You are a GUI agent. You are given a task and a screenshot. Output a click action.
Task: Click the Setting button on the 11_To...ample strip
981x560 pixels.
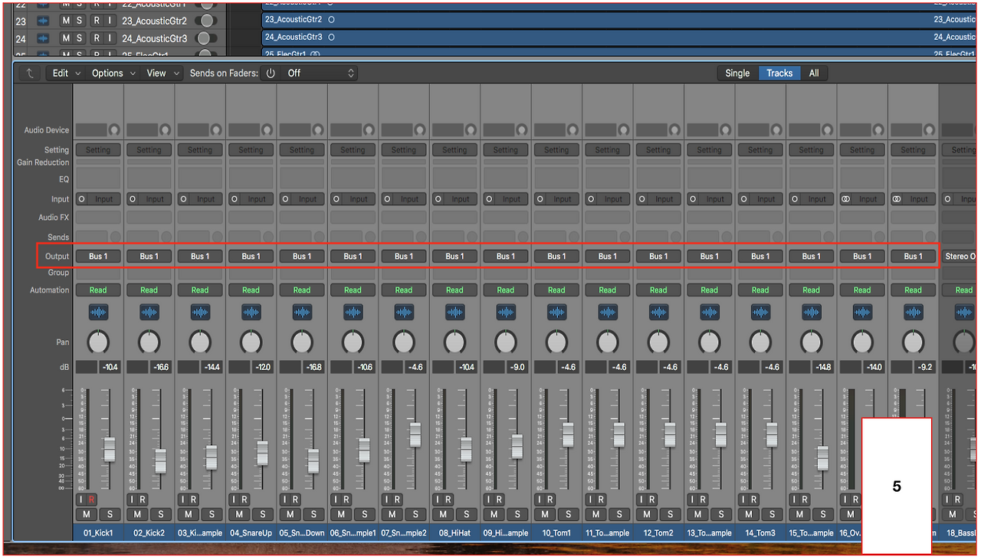[x=608, y=150]
